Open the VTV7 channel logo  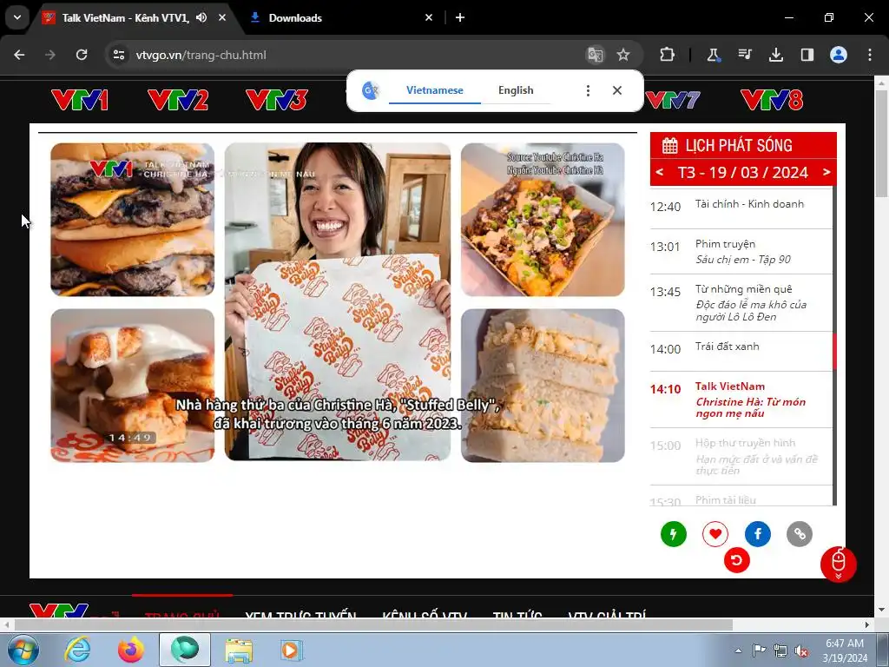coord(673,100)
